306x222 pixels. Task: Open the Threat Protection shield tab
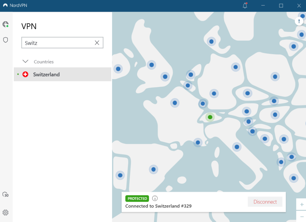[x=5, y=40]
